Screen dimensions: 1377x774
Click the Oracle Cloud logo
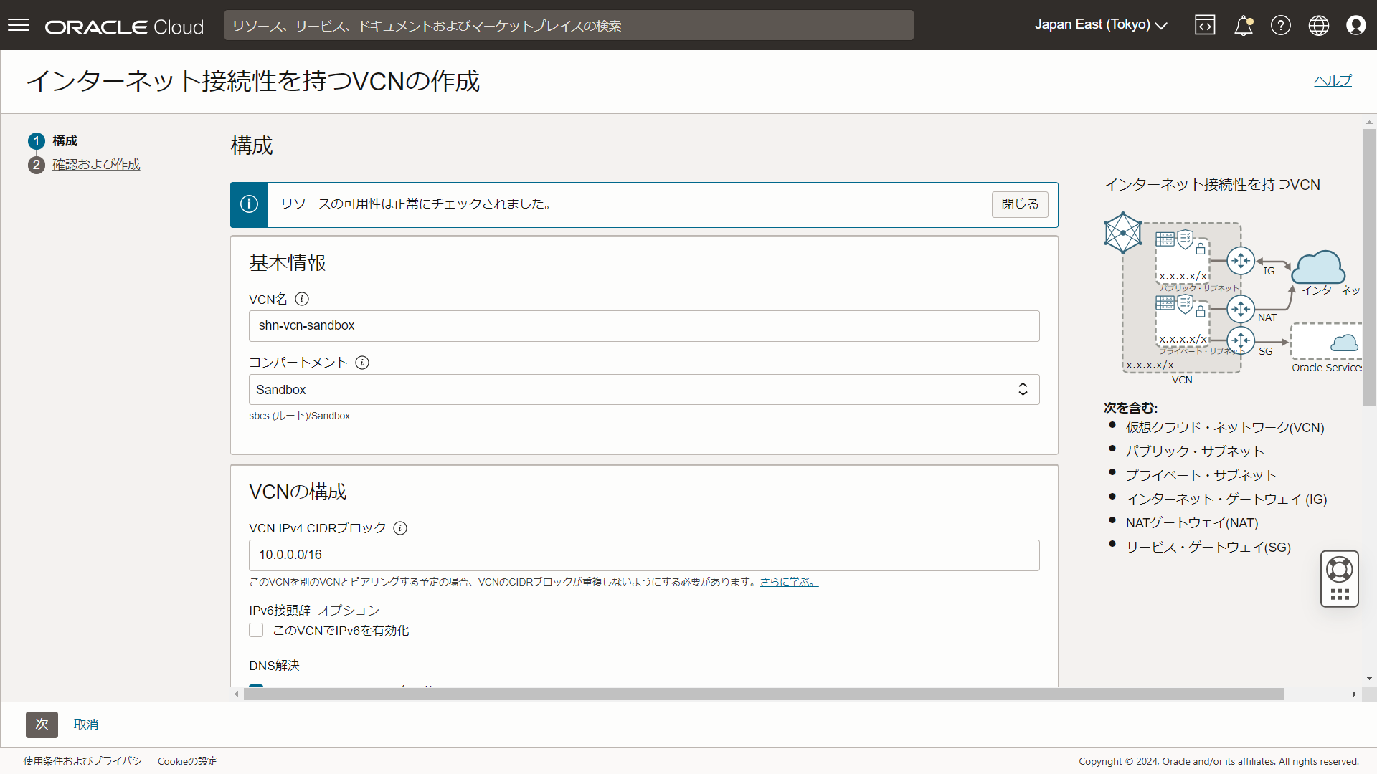coord(124,27)
